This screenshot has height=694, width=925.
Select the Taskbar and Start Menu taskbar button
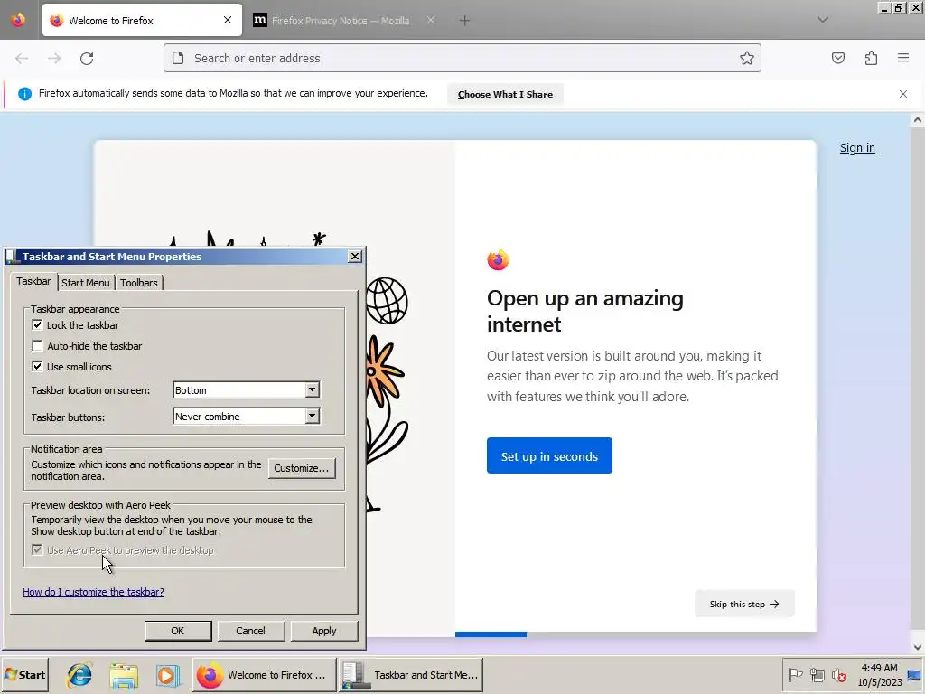pos(411,675)
